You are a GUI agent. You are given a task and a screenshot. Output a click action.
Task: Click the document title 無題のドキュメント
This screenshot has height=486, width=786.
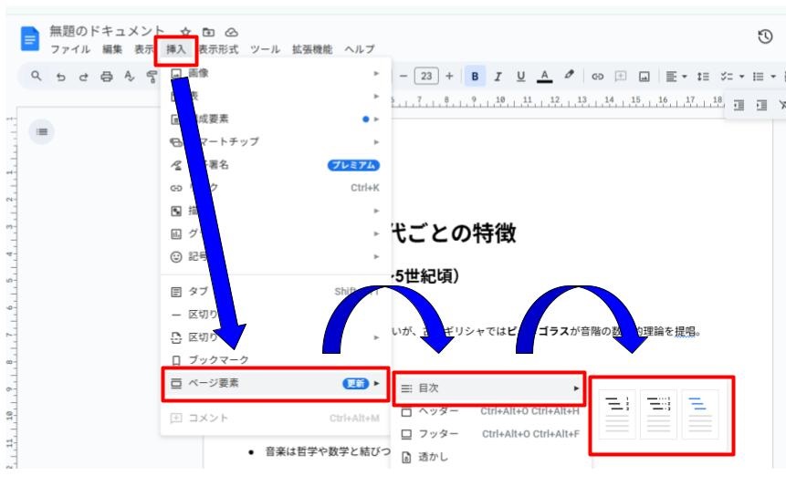pyautogui.click(x=107, y=32)
